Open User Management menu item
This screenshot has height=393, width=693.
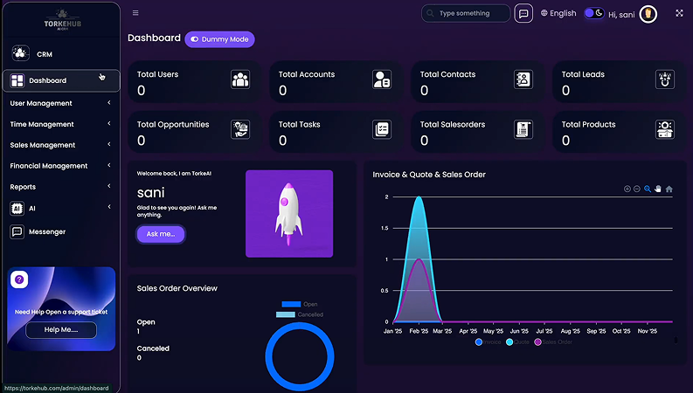(x=61, y=103)
